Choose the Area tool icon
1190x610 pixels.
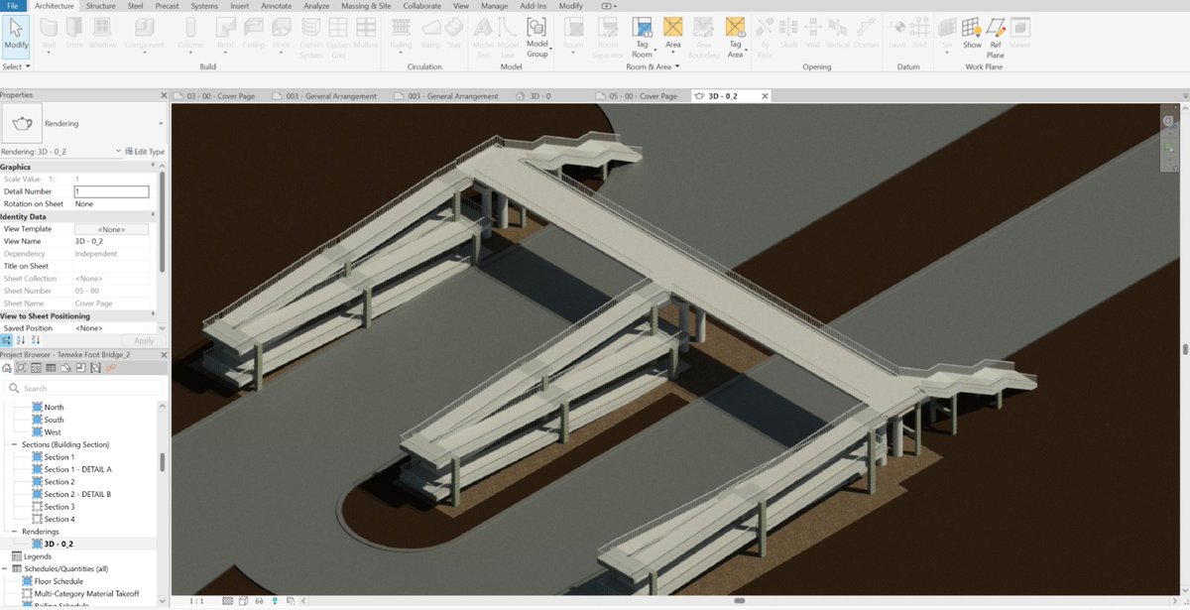click(673, 27)
